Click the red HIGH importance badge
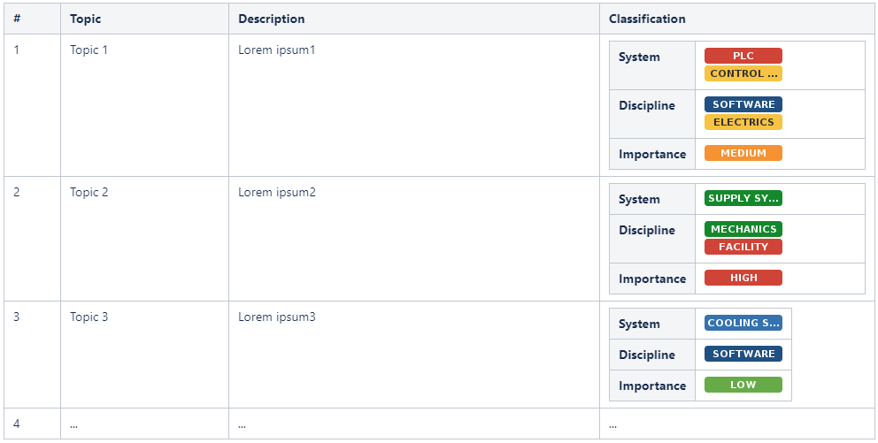The height and width of the screenshot is (443, 878). click(x=743, y=278)
